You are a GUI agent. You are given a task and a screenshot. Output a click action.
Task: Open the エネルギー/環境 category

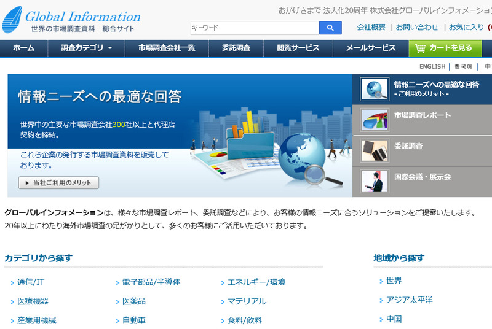256,282
